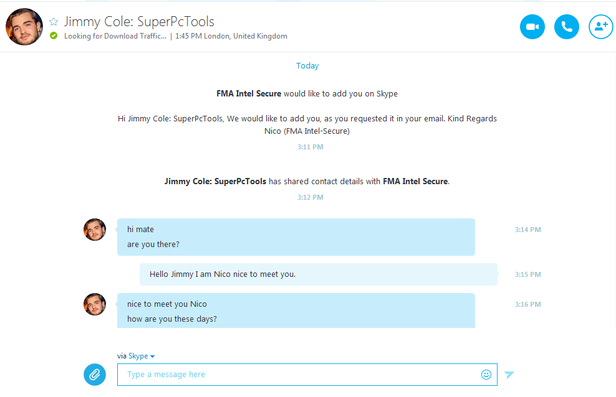Viewport: 616px width, 397px height.
Task: Click the 'Looking for Download Traffic...' mood text
Action: (115, 36)
